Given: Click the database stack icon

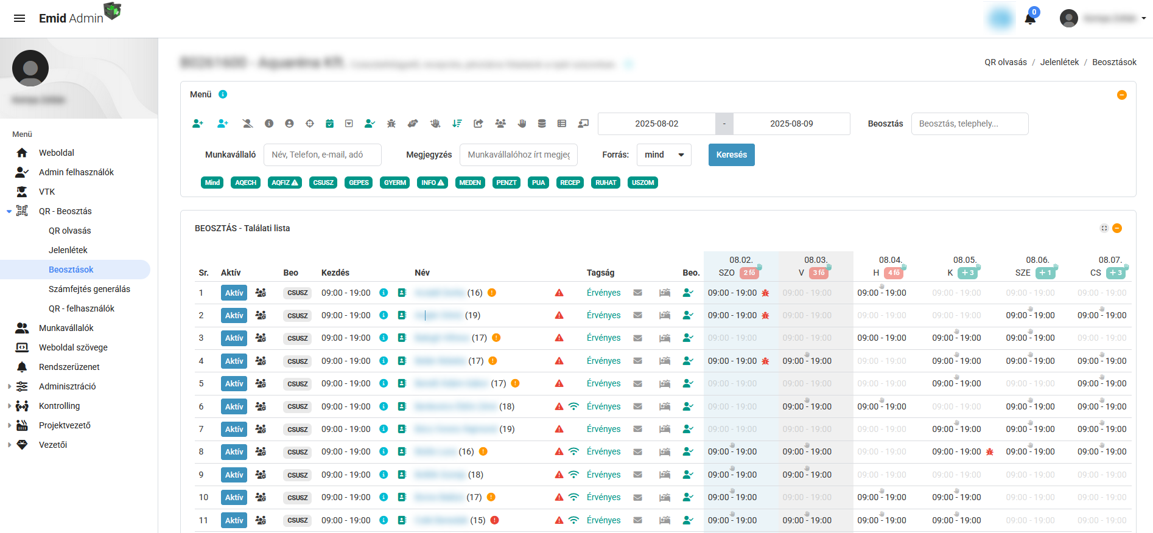Looking at the screenshot, I should [x=542, y=124].
